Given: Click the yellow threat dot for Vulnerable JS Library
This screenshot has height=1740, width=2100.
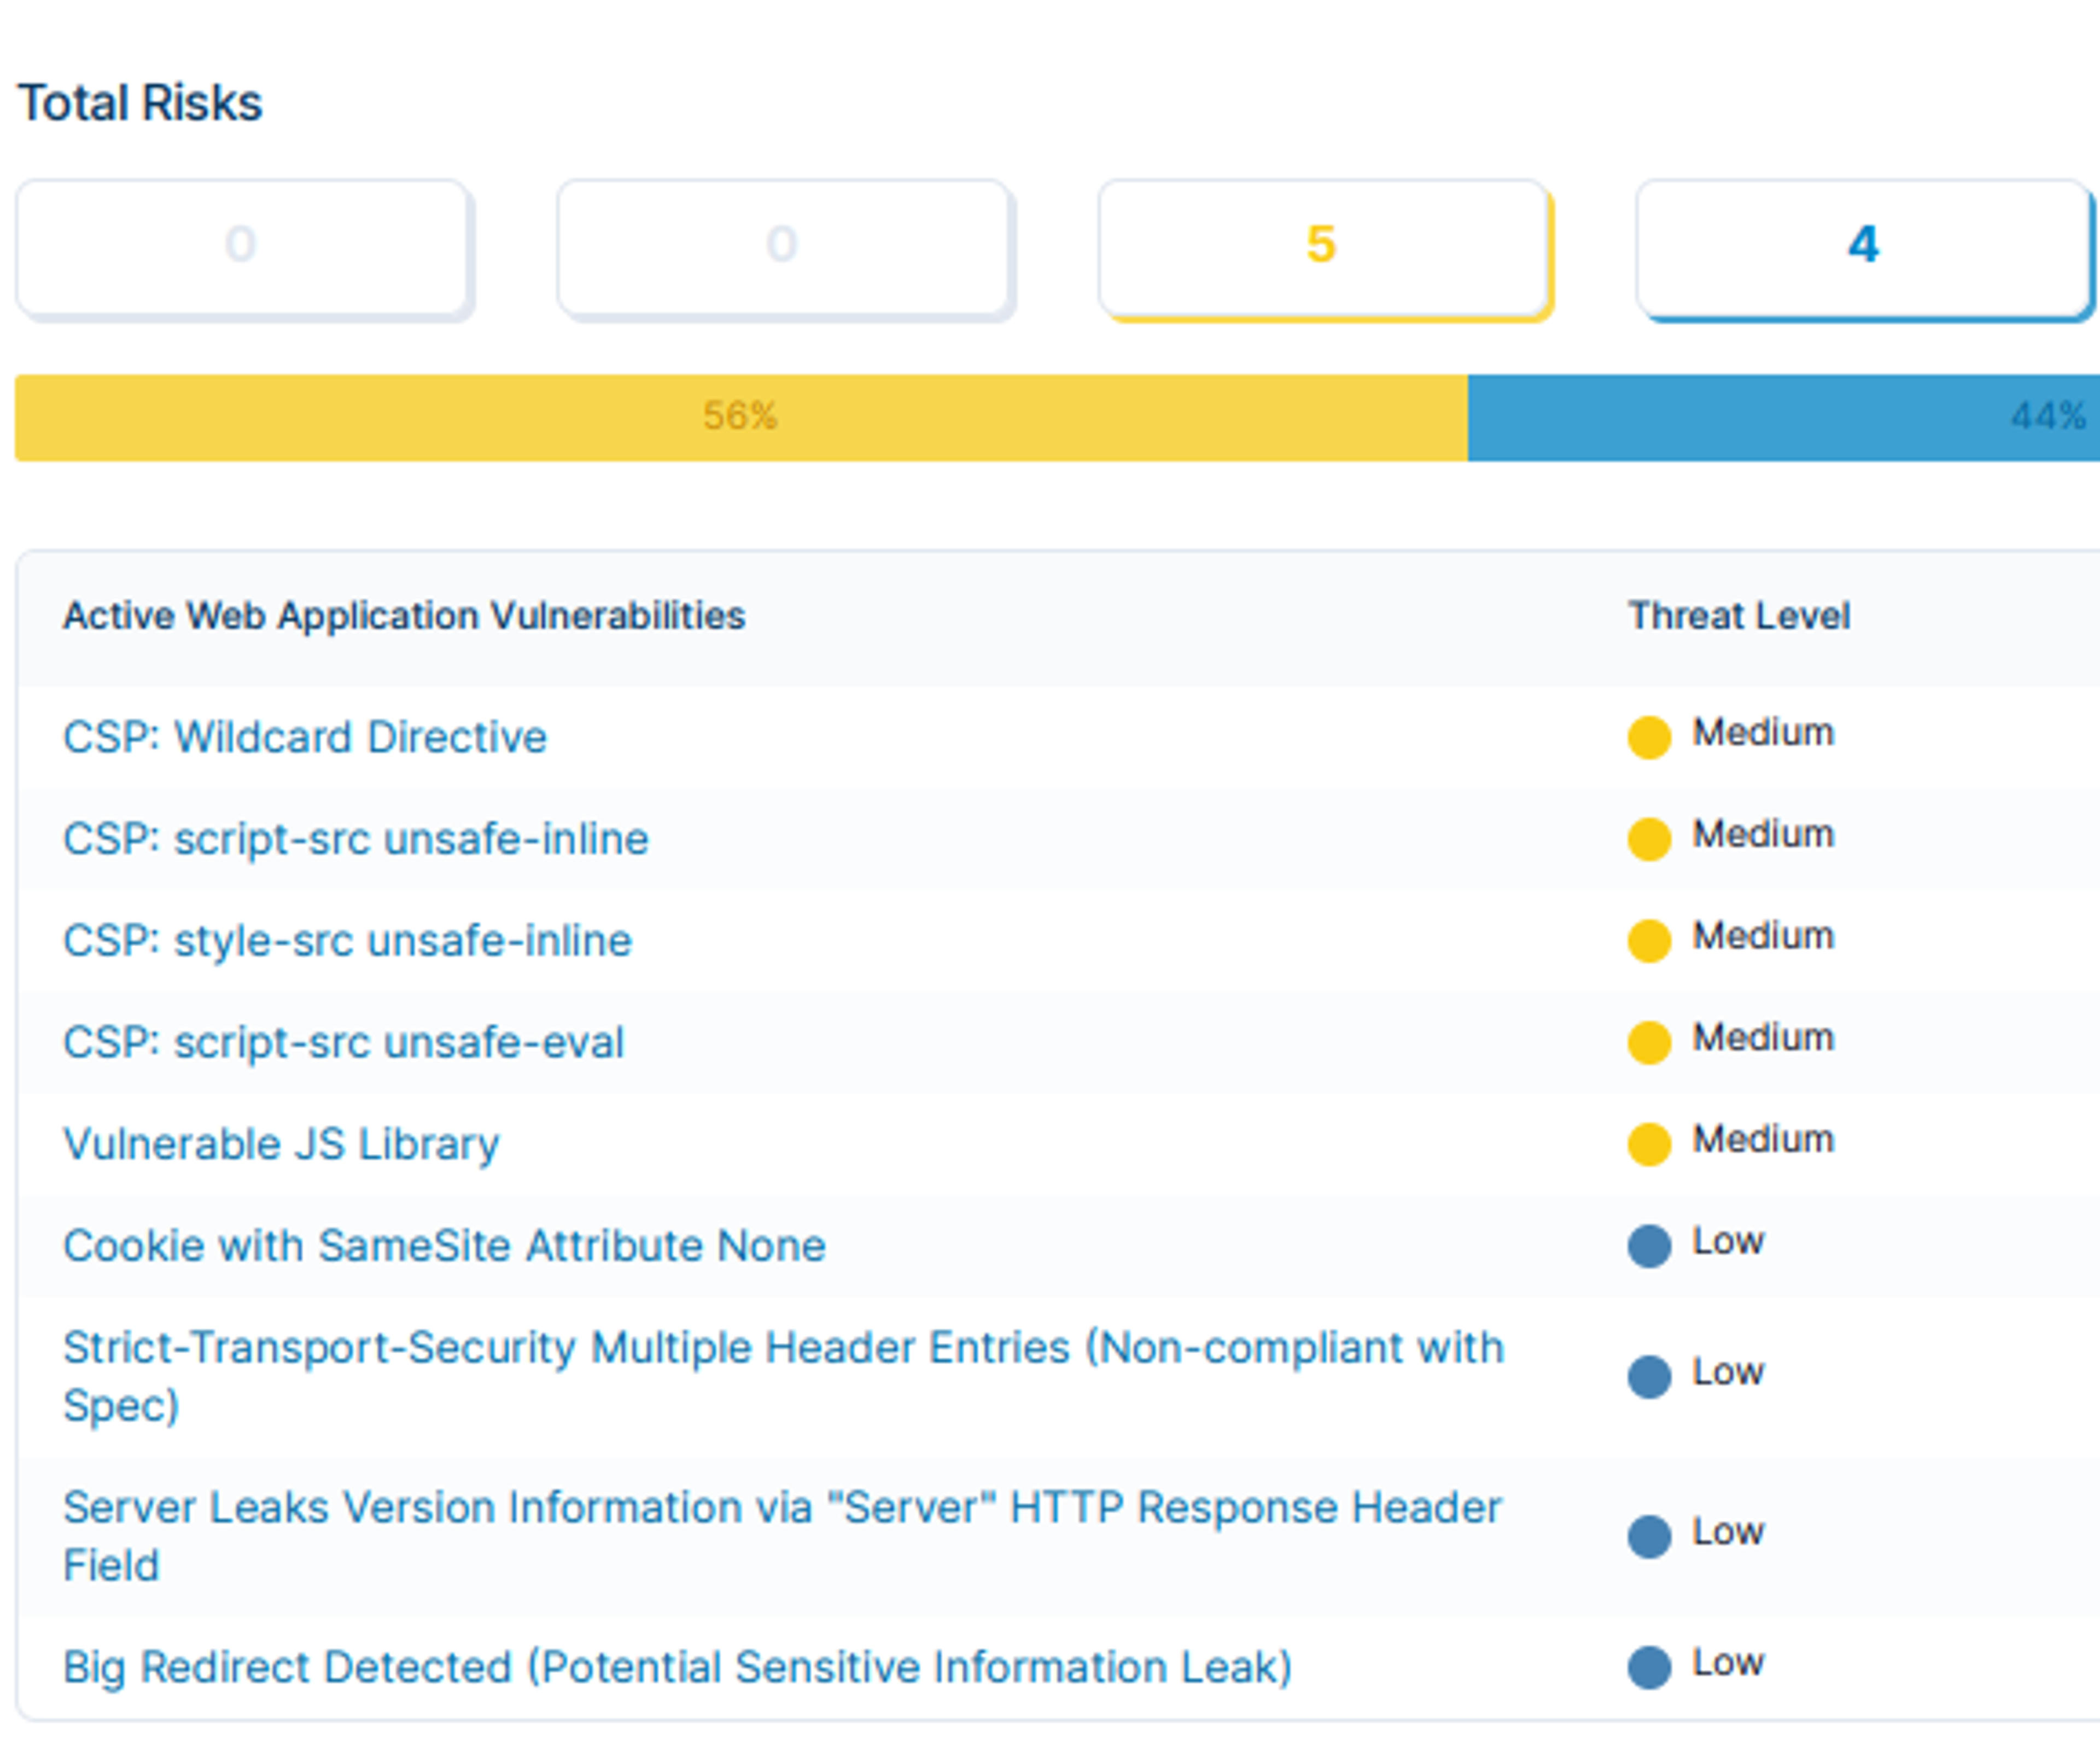Looking at the screenshot, I should [1649, 1145].
